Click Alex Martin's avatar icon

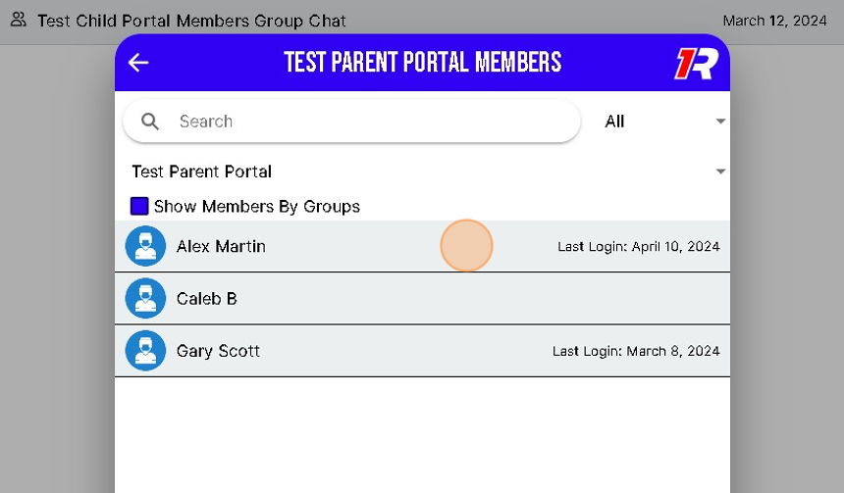coord(145,246)
